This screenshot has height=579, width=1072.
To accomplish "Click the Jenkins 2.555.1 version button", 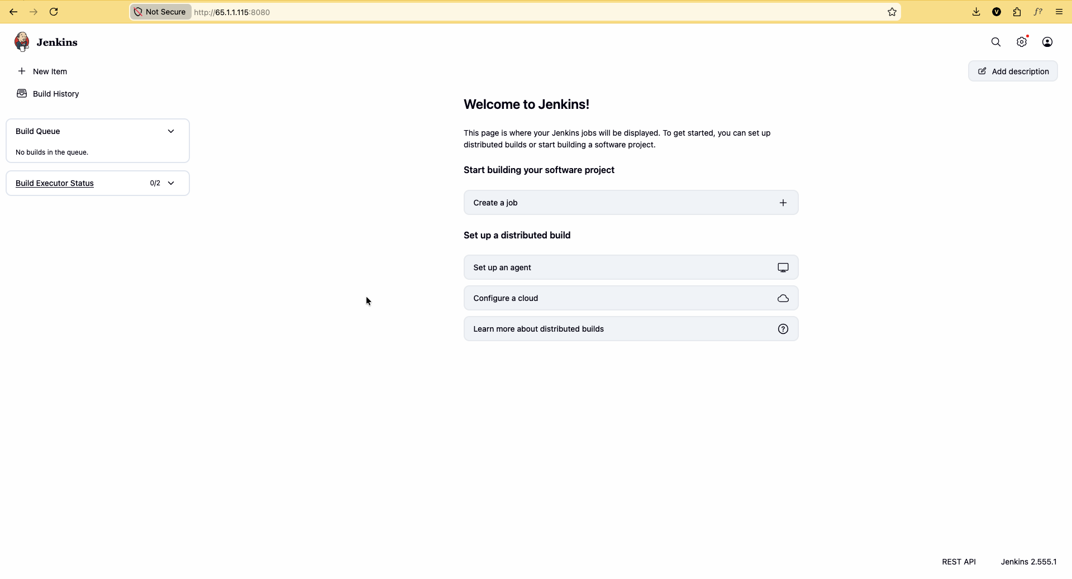I will (1028, 562).
